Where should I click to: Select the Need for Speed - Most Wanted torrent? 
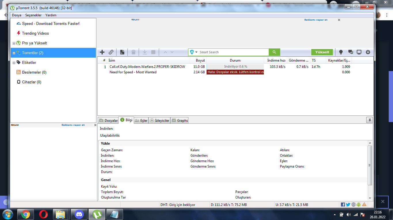[x=133, y=72]
